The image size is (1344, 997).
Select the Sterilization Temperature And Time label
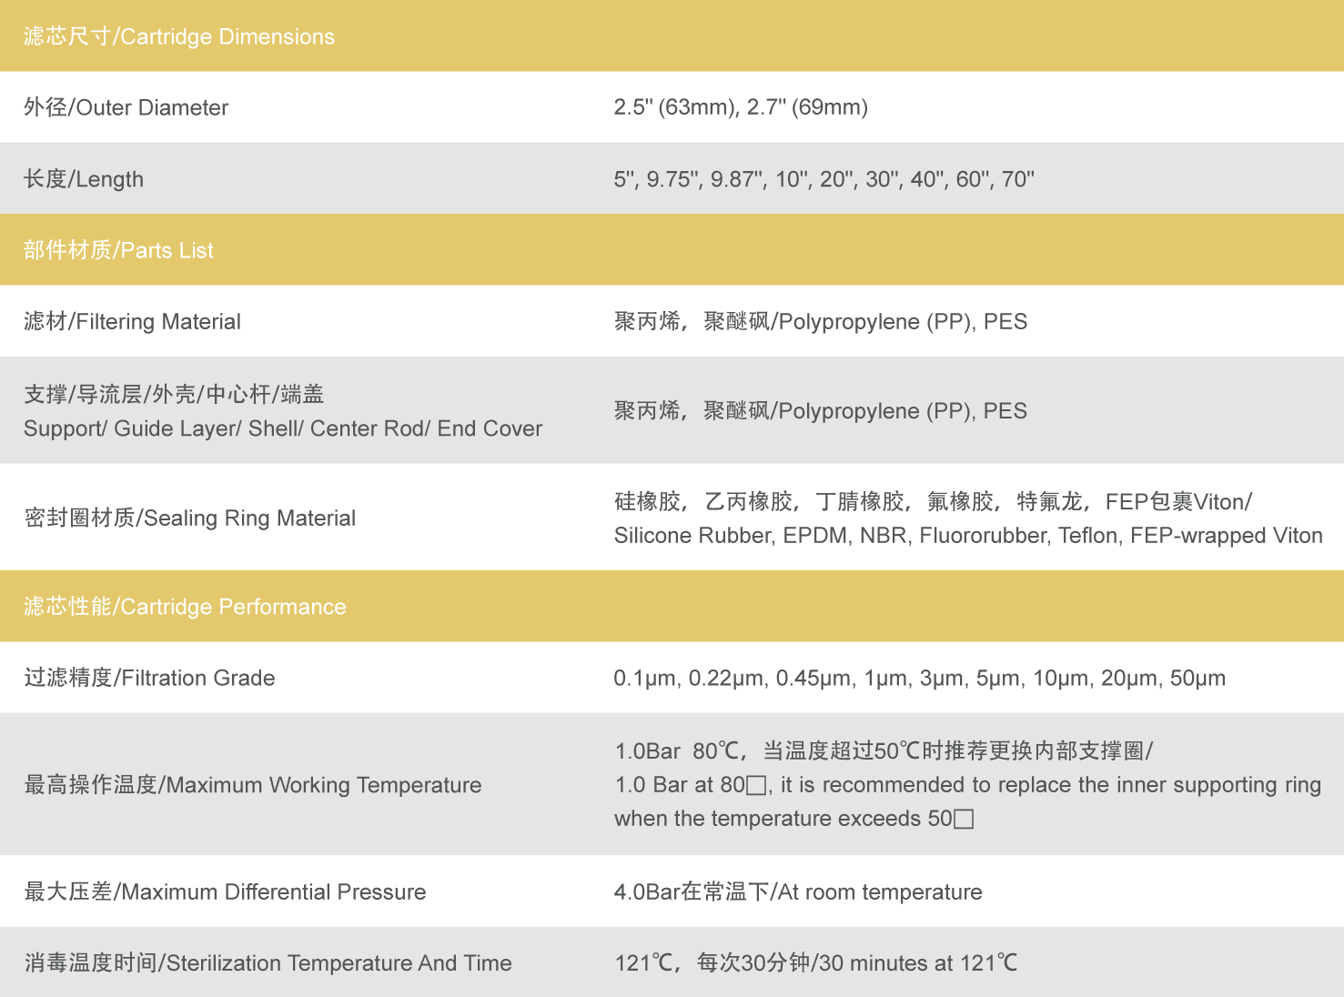268,962
